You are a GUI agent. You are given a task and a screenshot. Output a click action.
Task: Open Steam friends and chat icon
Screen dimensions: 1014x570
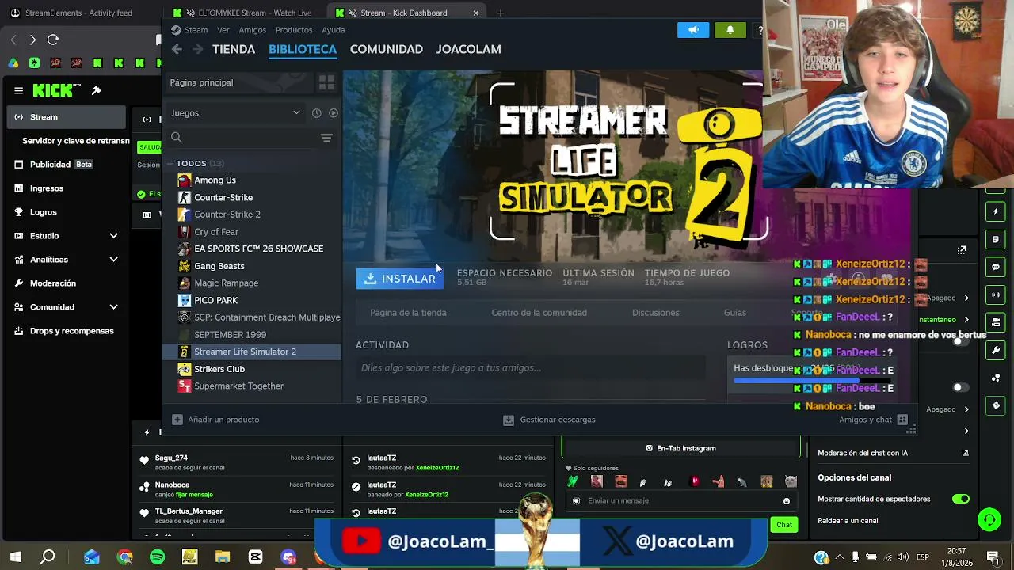tap(902, 420)
